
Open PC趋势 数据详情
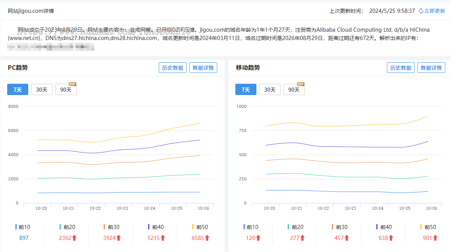click(203, 68)
